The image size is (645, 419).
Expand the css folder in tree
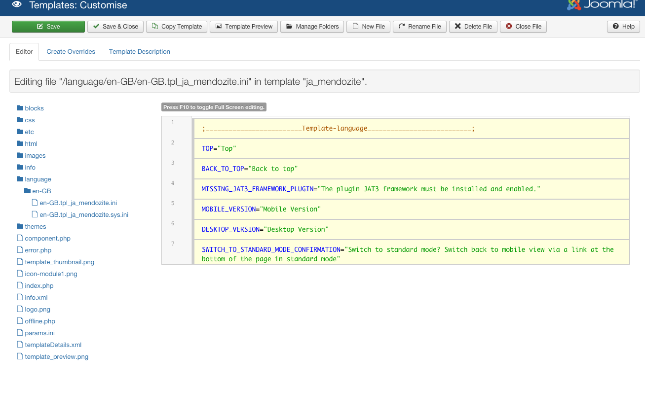[x=30, y=120]
